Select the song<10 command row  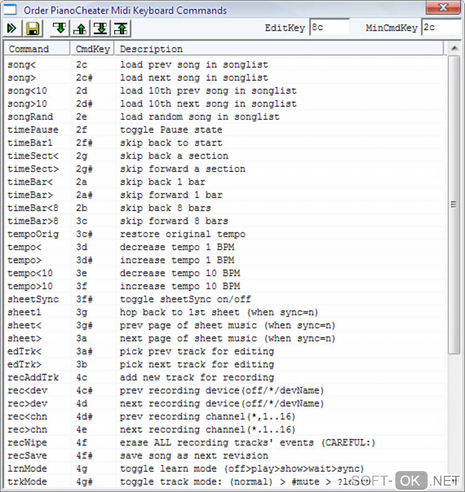pyautogui.click(x=226, y=91)
